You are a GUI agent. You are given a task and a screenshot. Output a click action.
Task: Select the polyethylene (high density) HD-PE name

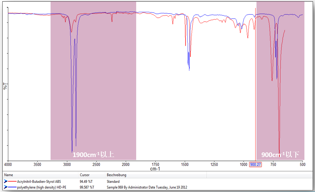tap(42, 187)
